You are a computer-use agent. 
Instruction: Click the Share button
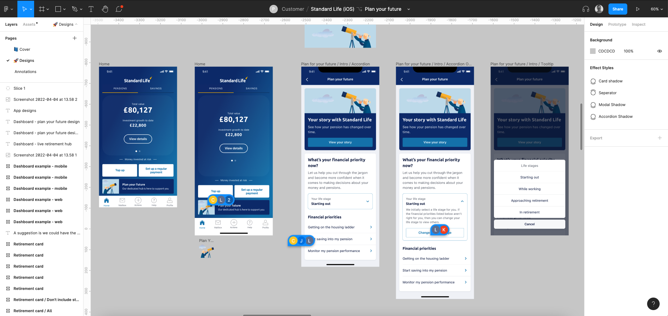coord(618,9)
